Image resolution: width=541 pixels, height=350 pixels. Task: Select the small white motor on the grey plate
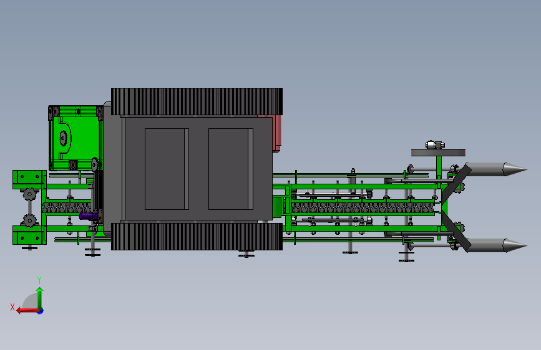click(435, 144)
